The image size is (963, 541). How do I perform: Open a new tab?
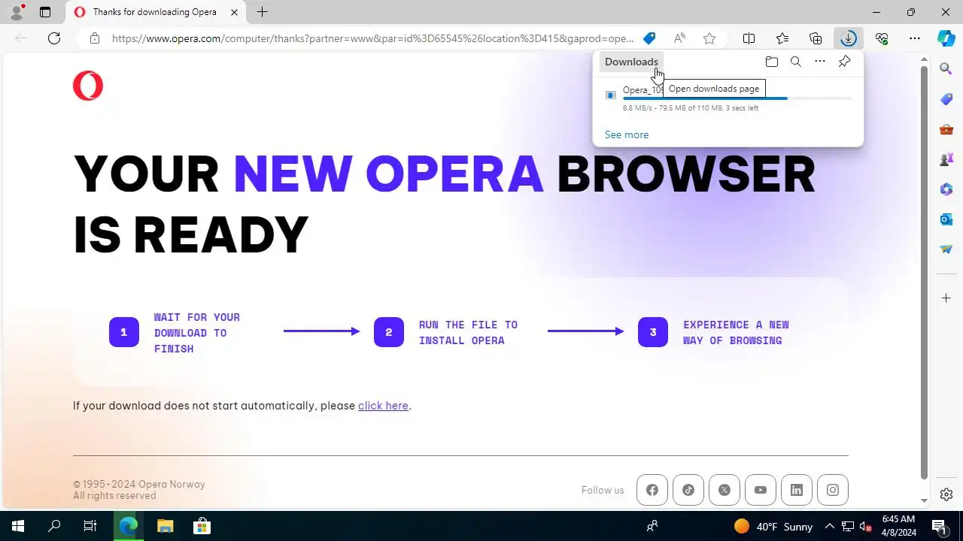click(x=262, y=12)
